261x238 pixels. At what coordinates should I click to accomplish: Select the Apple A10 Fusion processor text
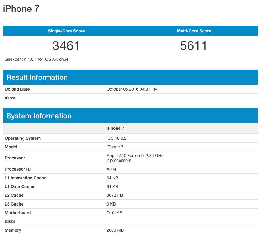135,156
